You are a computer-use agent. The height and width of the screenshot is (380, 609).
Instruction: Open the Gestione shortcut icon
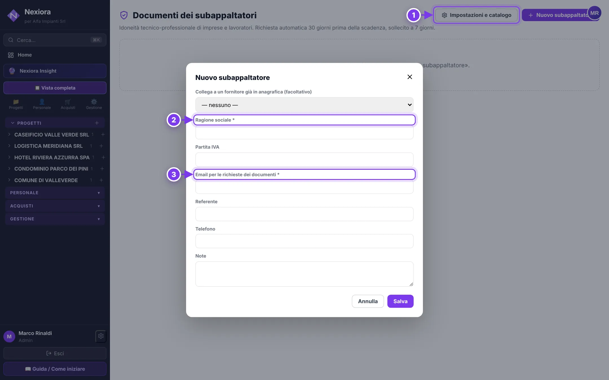coord(94,104)
